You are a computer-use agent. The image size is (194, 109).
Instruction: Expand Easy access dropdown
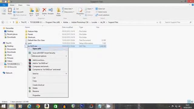coord(68,12)
